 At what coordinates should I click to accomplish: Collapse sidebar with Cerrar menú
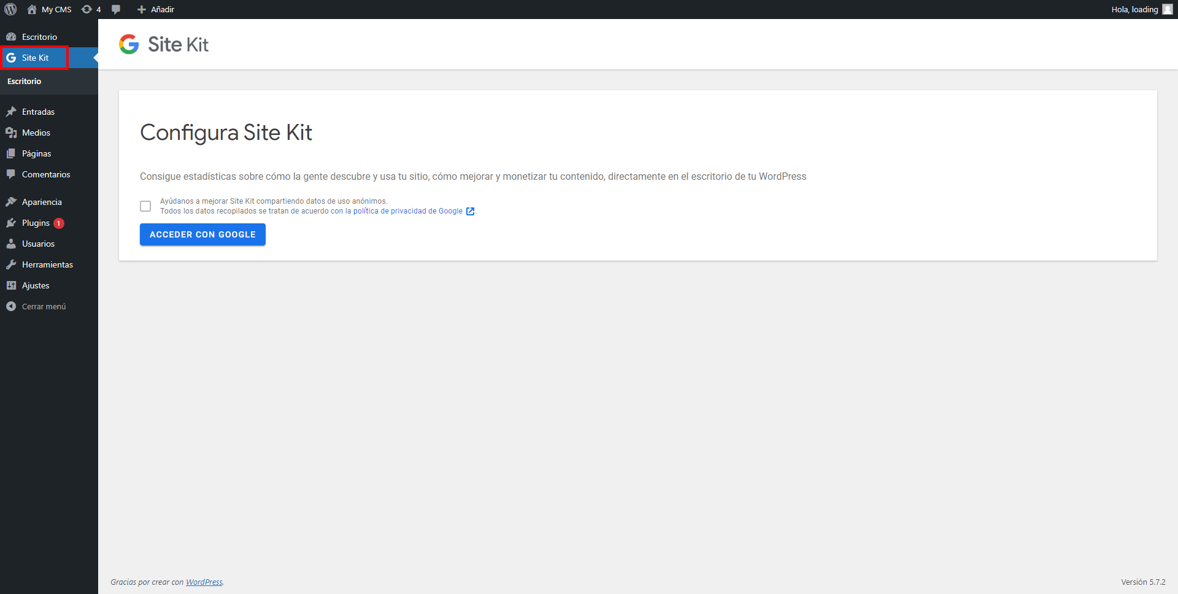(x=49, y=306)
